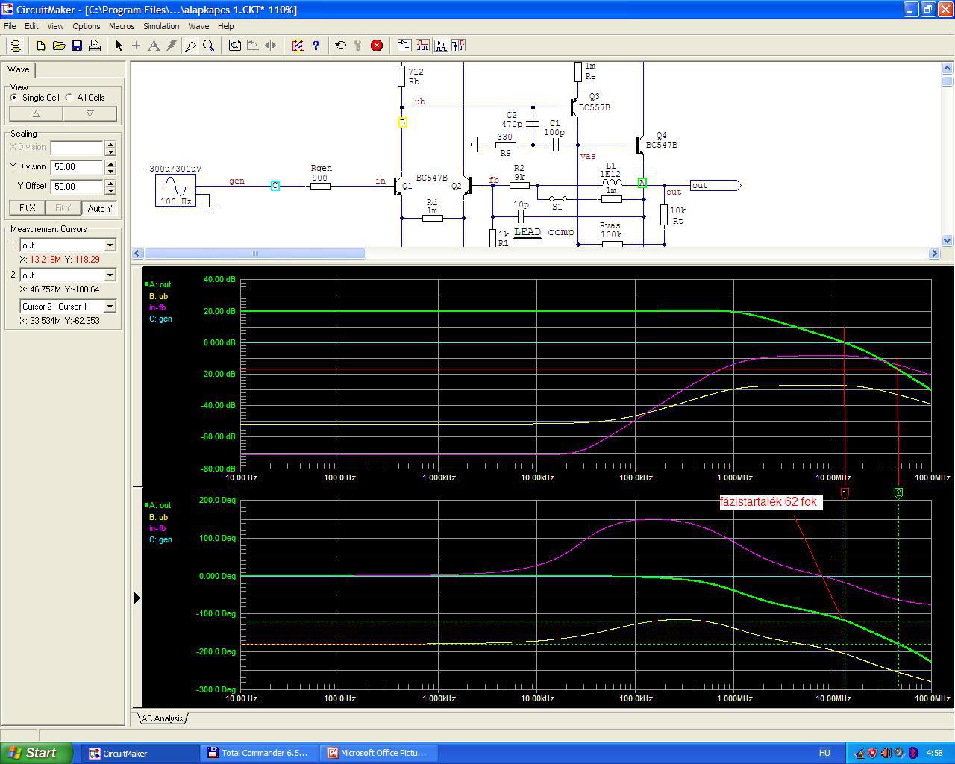Click the Print toolbar icon

click(x=95, y=46)
